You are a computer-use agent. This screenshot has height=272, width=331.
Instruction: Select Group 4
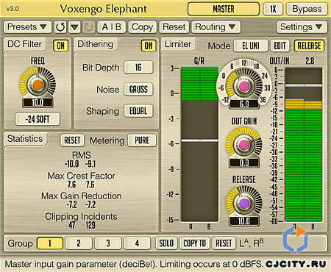point(137,243)
